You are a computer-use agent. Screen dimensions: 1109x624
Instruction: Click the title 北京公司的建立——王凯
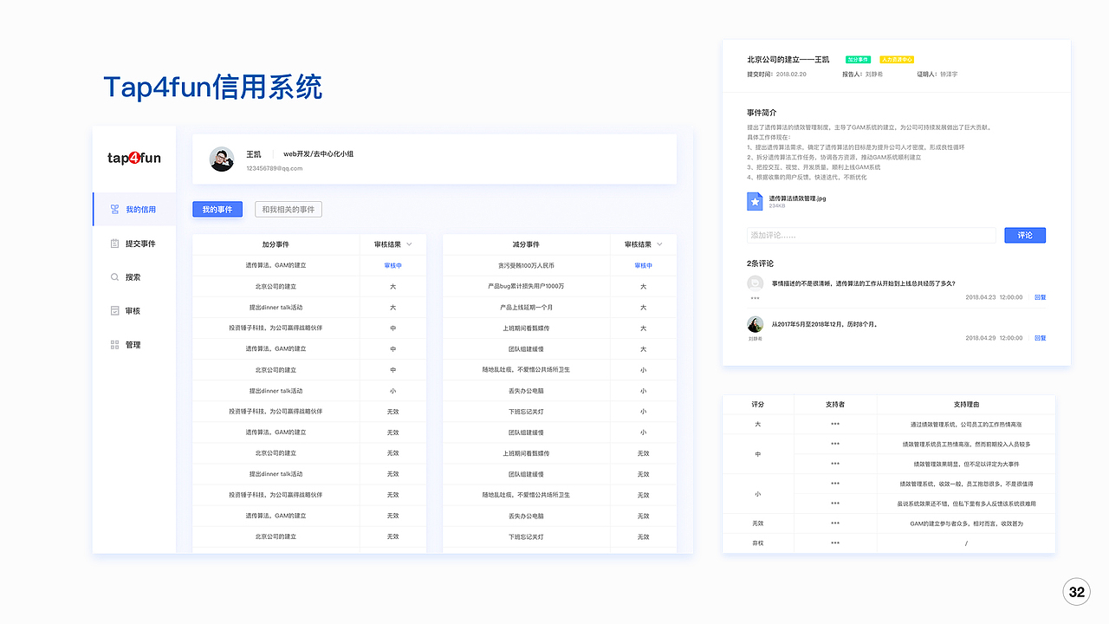coord(788,60)
